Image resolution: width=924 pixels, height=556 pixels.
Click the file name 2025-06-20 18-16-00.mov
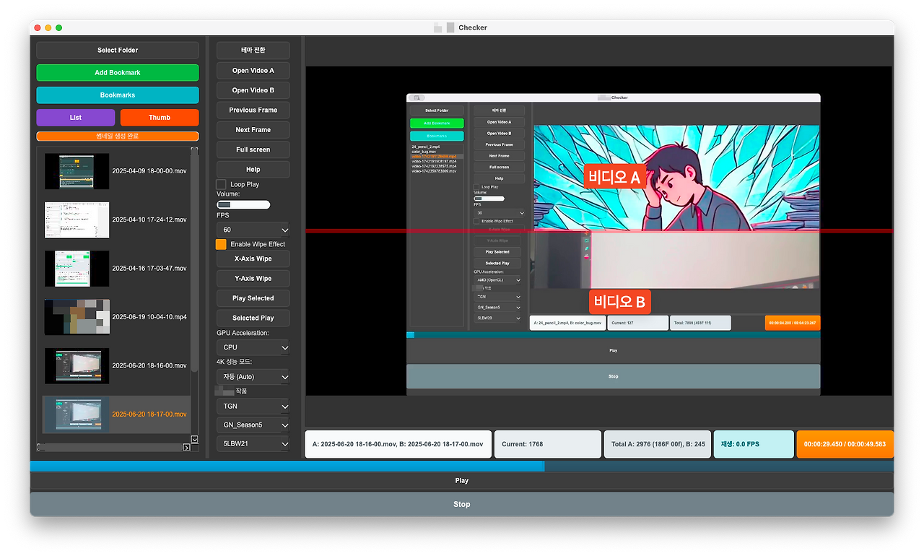tap(149, 366)
